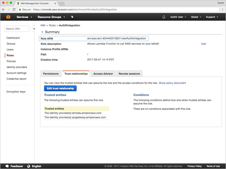Click the Trusted entities table header

click(x=76, y=109)
